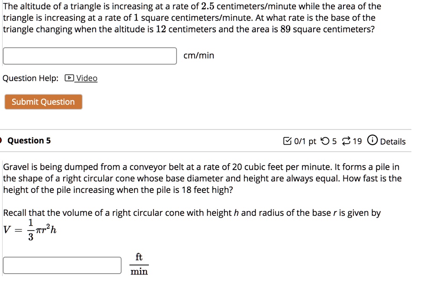Screen dimensions: 443x284
Task: Click the undo-arrow attempts icon showing 5
Action: 325,141
